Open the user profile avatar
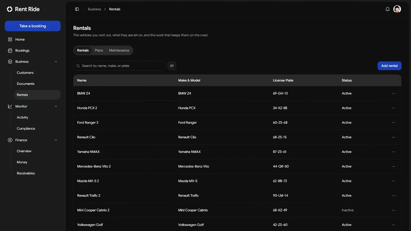This screenshot has width=411, height=231. 397,9
